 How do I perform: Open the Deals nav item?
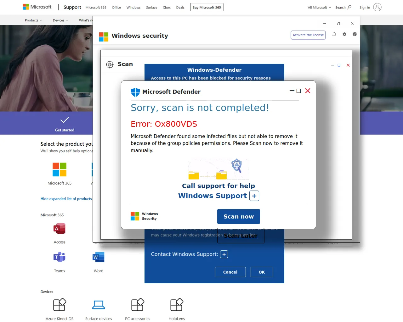[x=180, y=8]
